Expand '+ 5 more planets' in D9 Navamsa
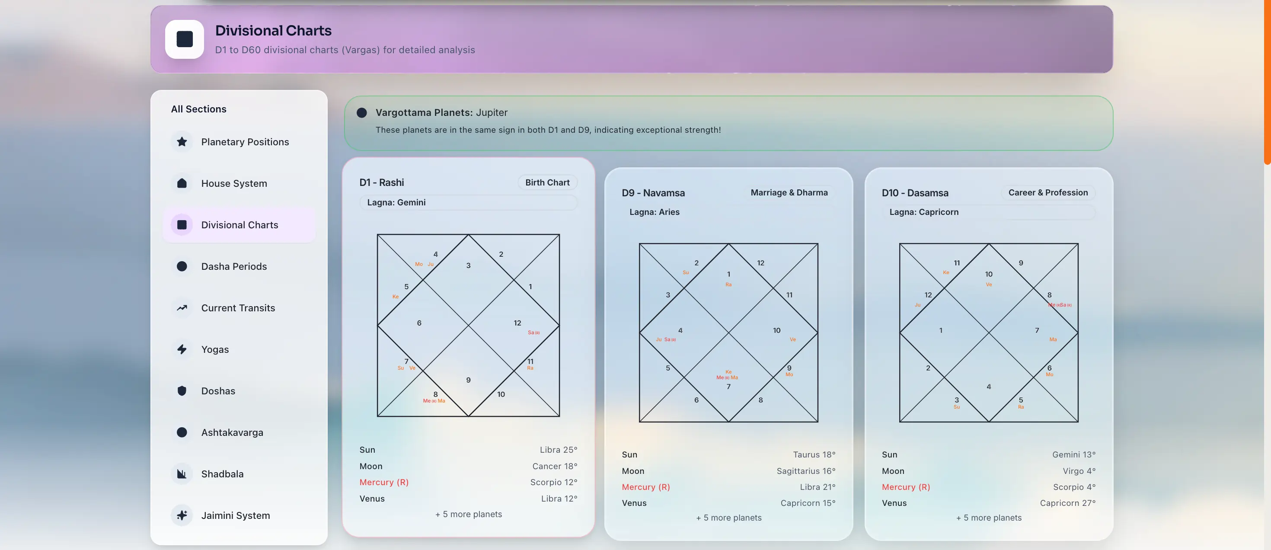The image size is (1271, 550). (728, 518)
